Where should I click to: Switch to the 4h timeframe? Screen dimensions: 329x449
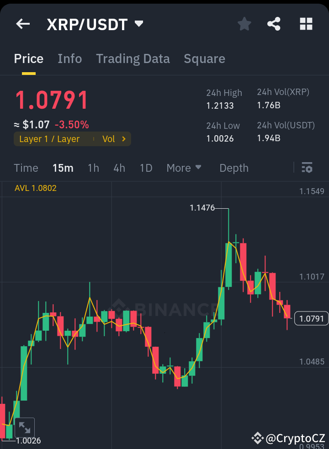click(119, 168)
